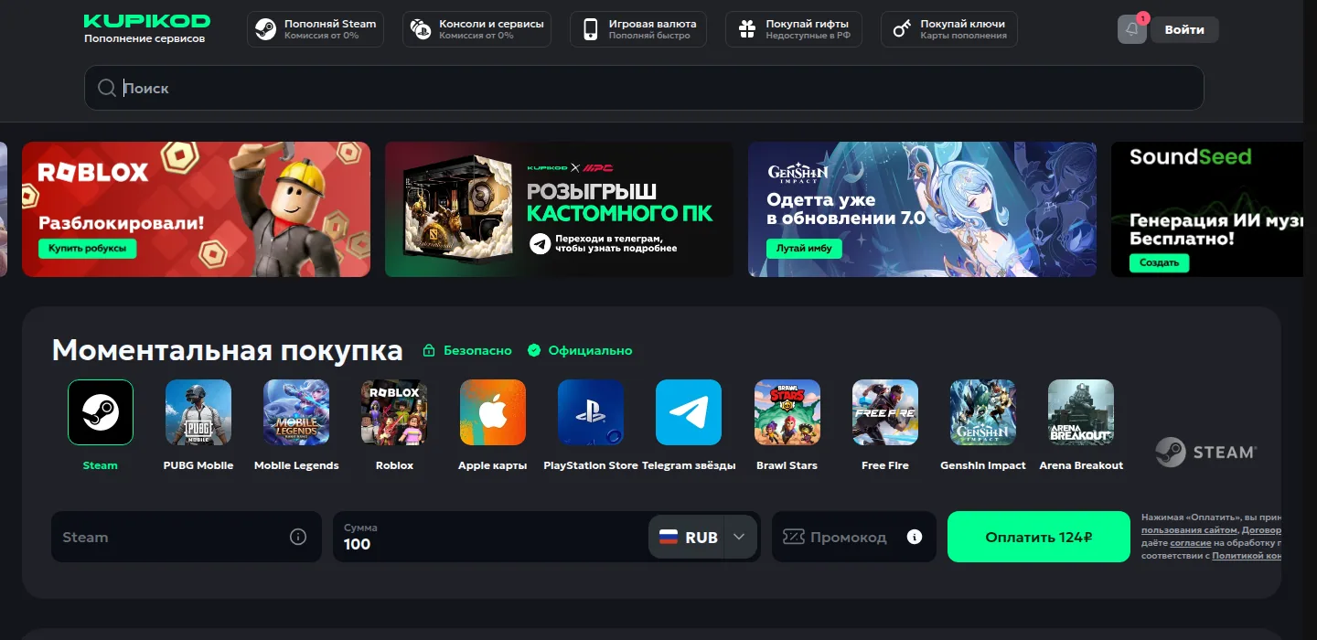
Task: Click the Безопасно label
Action: tap(467, 350)
